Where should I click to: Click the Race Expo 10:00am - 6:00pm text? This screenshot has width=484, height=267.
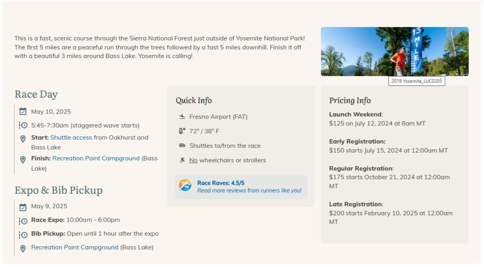click(75, 220)
